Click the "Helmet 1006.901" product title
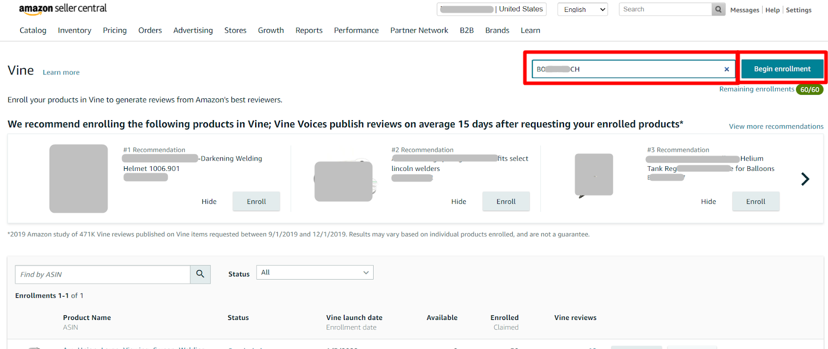 tap(152, 169)
